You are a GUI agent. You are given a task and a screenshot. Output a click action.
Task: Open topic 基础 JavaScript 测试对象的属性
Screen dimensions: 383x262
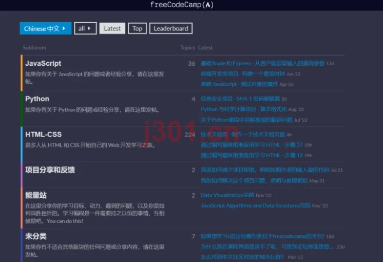[x=239, y=84]
